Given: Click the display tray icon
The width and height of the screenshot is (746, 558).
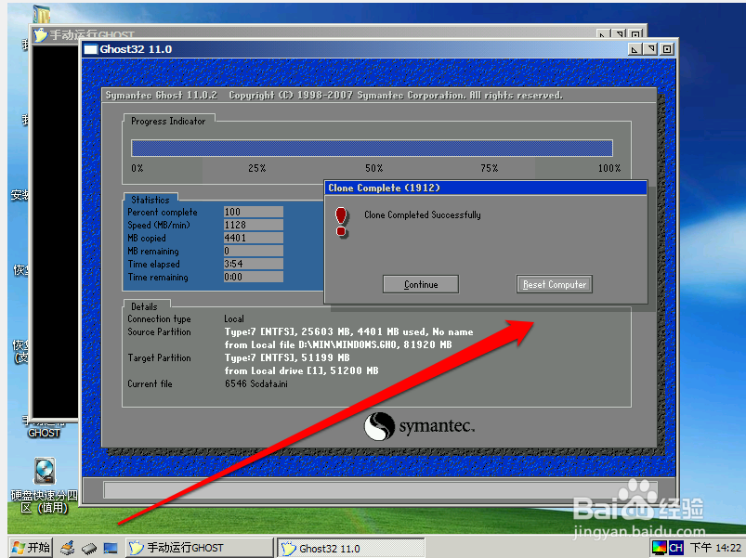Looking at the screenshot, I should tap(660, 548).
